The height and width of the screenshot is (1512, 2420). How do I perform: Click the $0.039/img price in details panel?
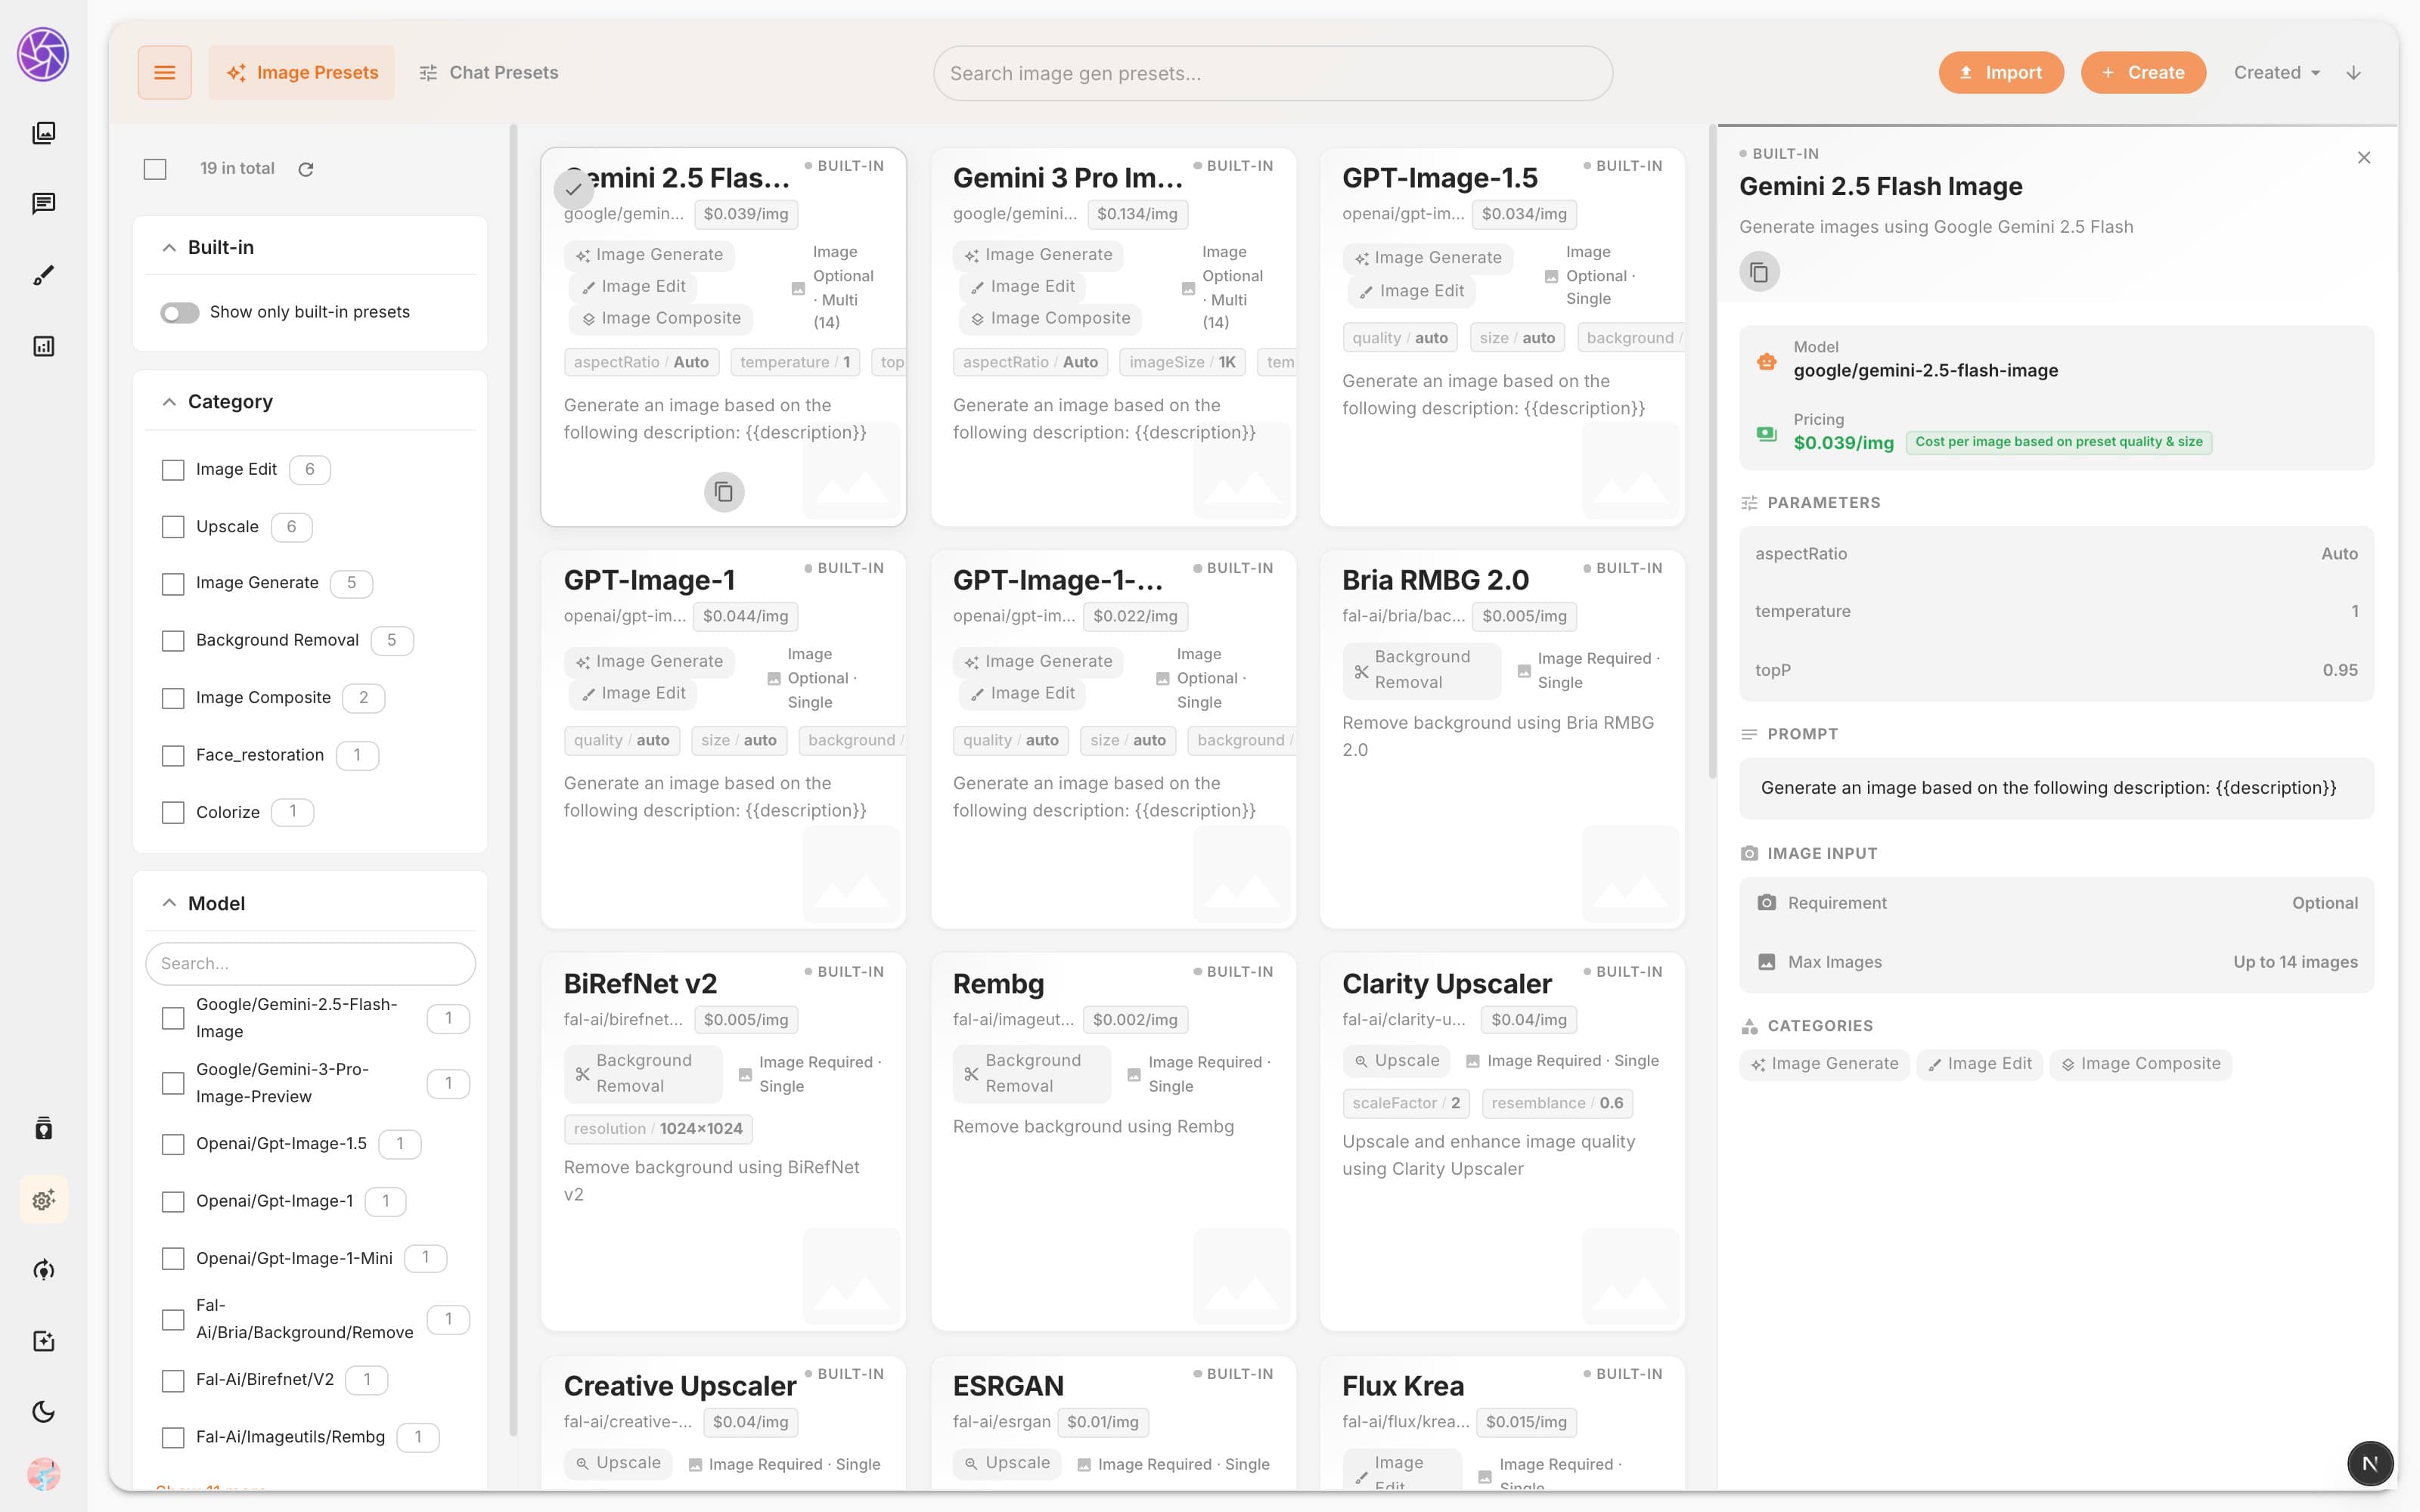point(1843,443)
